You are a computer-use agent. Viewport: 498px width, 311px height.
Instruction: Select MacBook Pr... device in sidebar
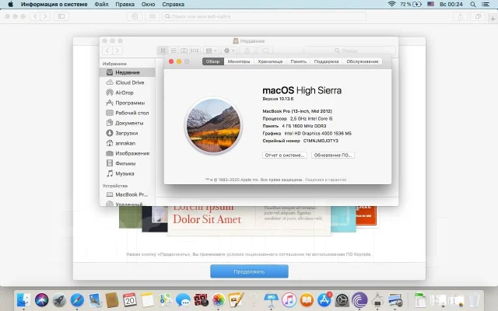click(128, 194)
